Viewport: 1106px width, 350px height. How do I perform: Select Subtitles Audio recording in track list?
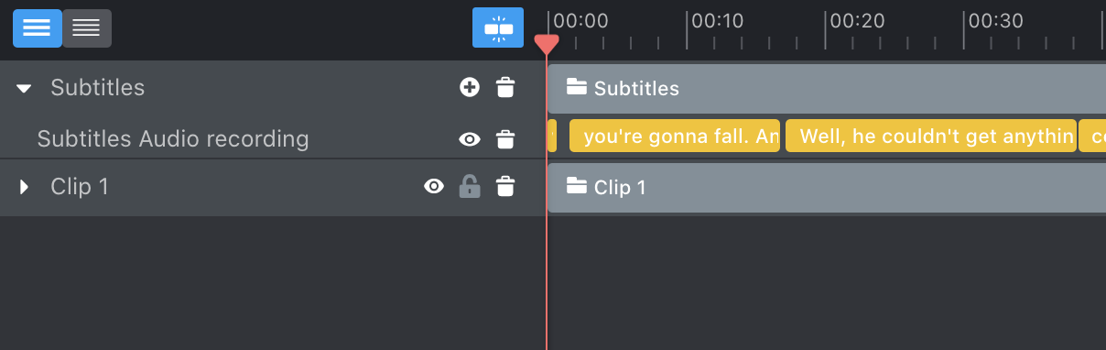coord(173,139)
